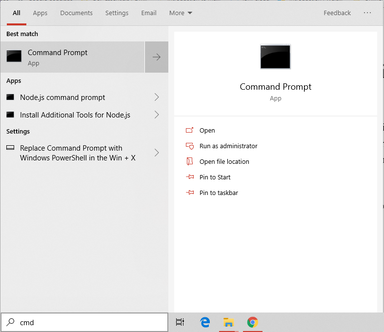Click the Command Prompt title in preview pane
Screen dimensions: 384x332
(276, 87)
